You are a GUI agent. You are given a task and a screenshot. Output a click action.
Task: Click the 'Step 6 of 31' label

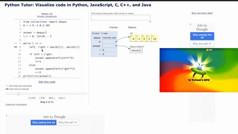pyautogui.click(x=47, y=102)
